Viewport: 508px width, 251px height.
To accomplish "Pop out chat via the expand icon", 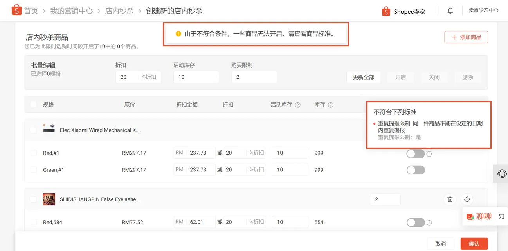I will tap(501, 216).
